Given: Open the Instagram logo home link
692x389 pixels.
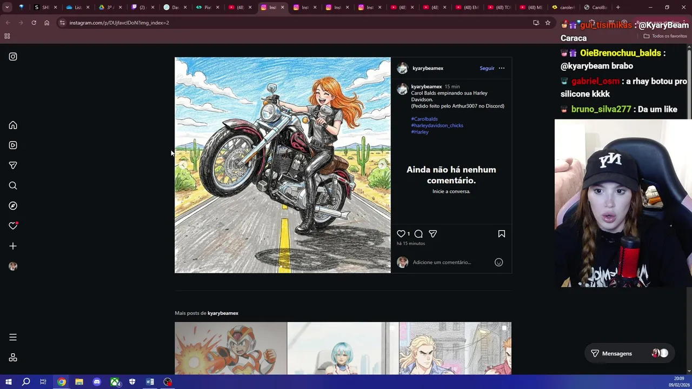Looking at the screenshot, I should pos(13,56).
